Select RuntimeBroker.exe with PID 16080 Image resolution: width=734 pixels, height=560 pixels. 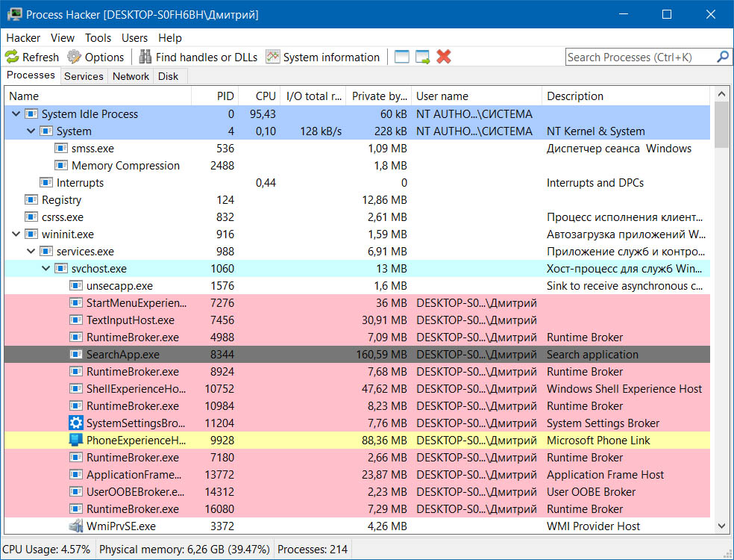click(x=357, y=509)
